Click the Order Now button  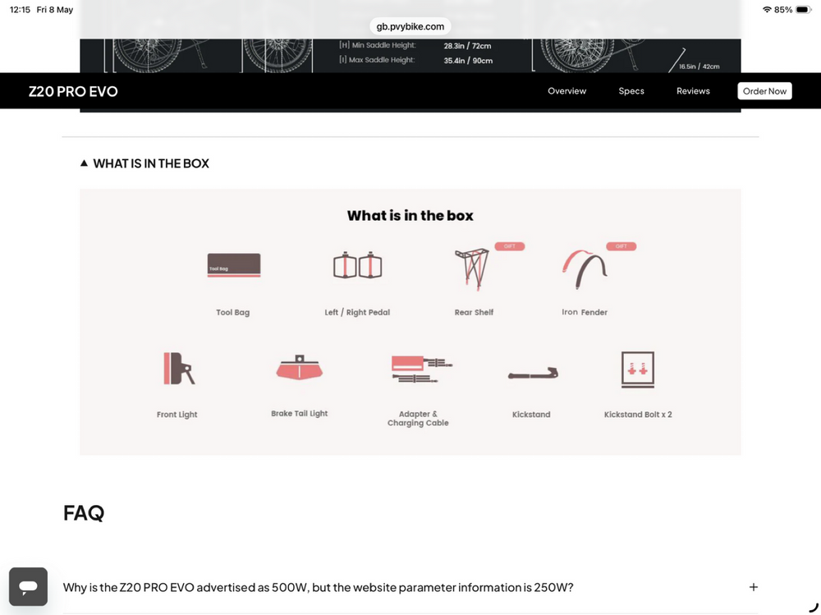click(764, 90)
